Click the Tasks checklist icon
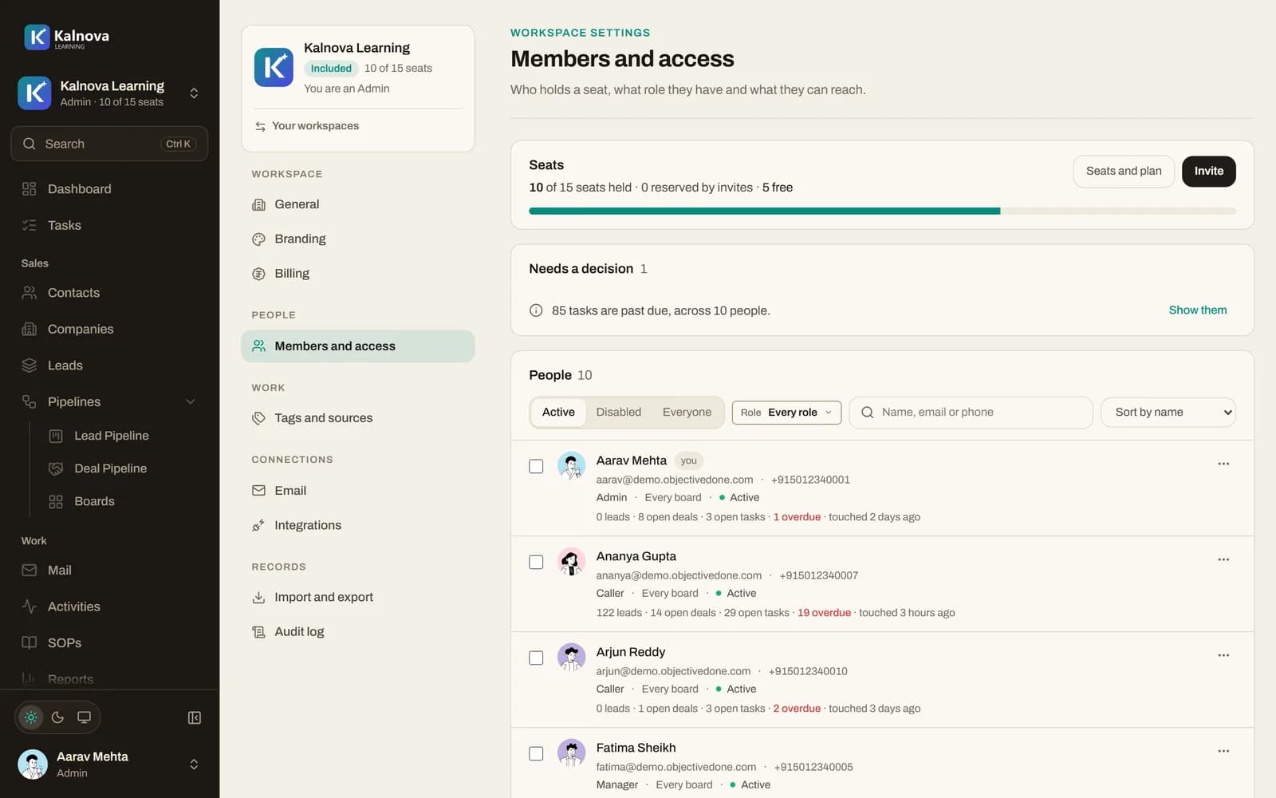This screenshot has width=1276, height=798. point(30,225)
